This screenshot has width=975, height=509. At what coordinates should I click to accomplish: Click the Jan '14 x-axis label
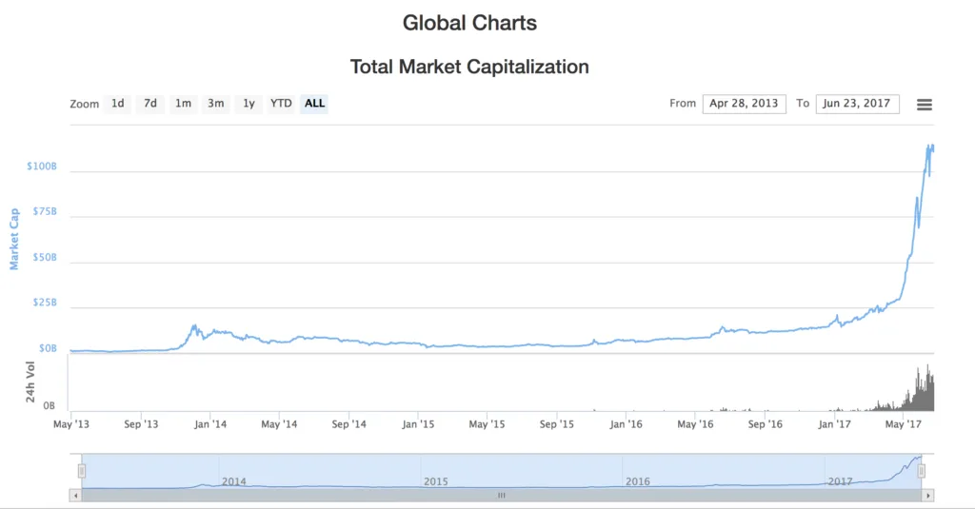(x=210, y=424)
